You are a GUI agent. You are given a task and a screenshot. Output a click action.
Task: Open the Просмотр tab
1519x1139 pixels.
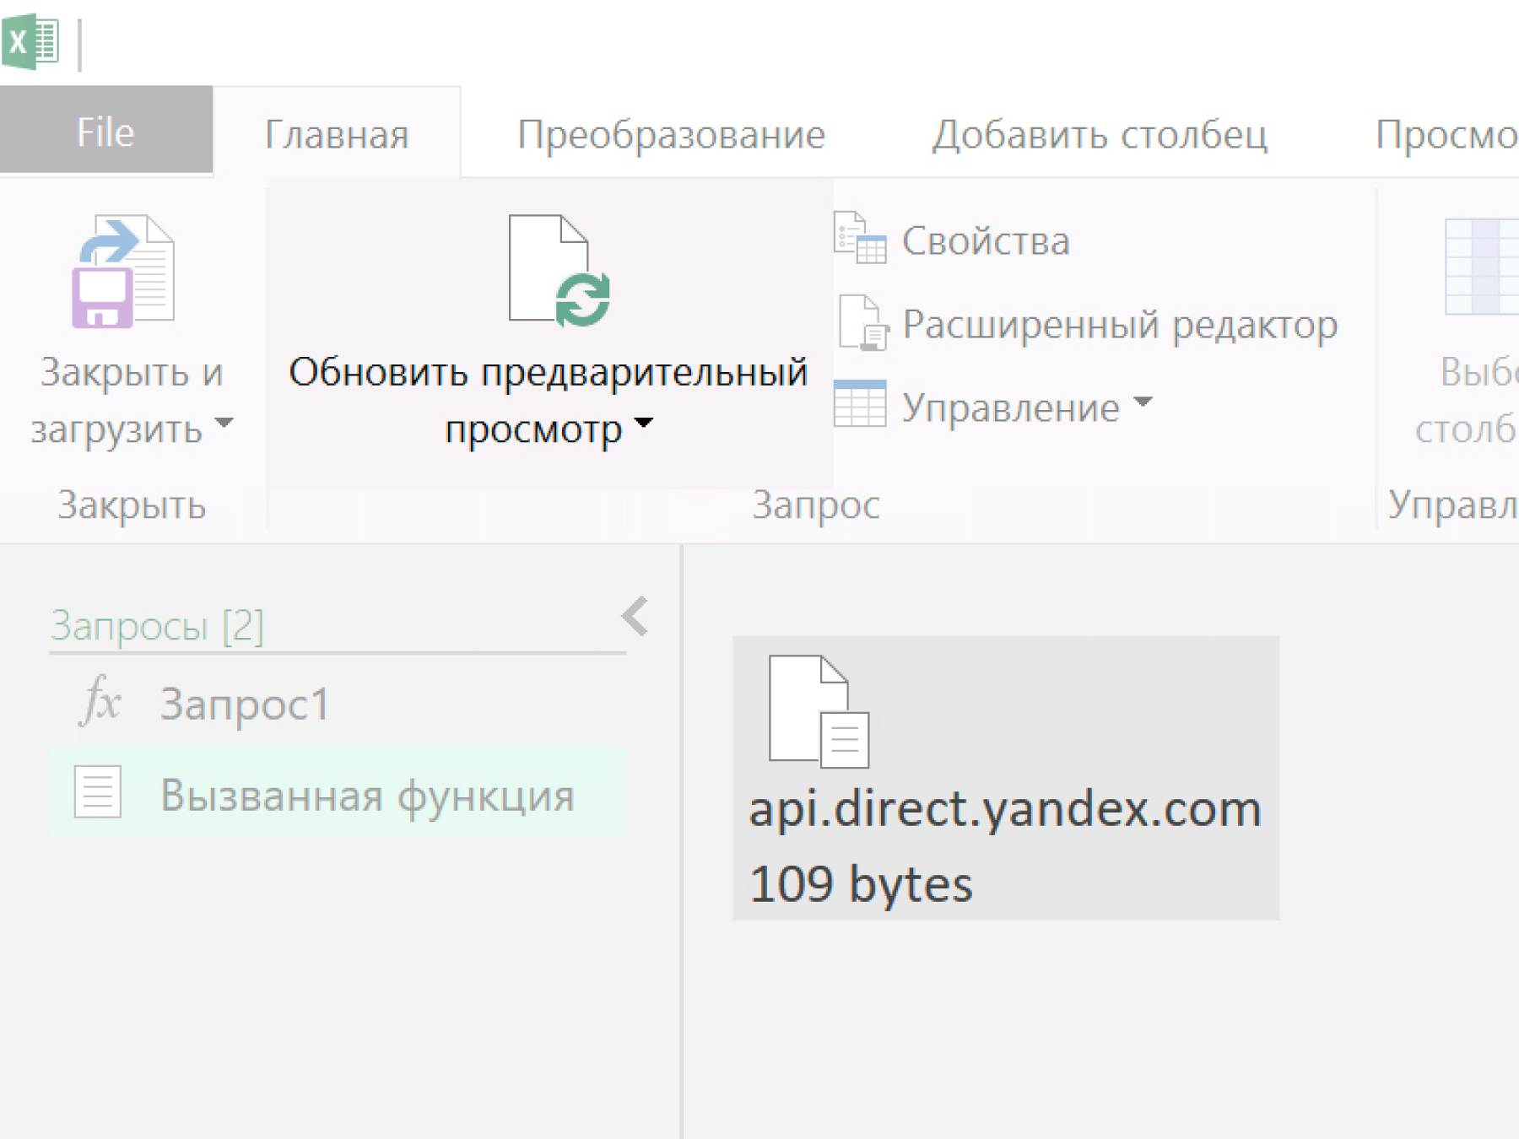click(x=1446, y=134)
